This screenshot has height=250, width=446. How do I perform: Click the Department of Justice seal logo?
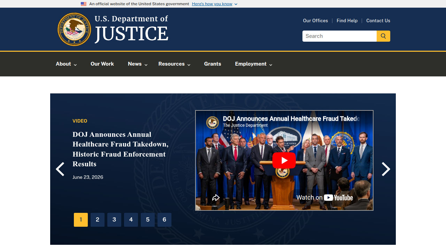[x=74, y=29]
